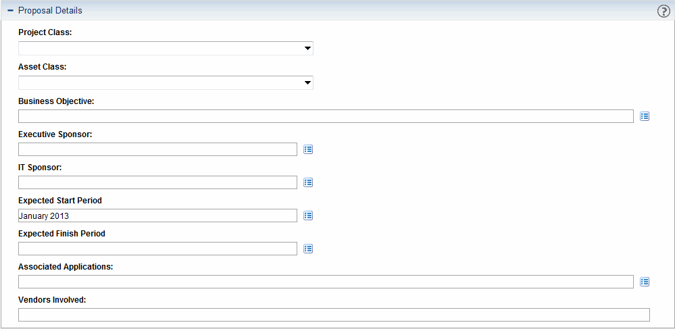Screen dimensions: 675x329
Task: Open the Business Objective selection list icon
Action: coord(645,116)
